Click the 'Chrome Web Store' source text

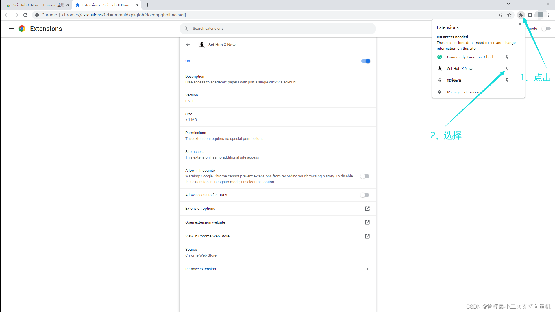coord(201,255)
